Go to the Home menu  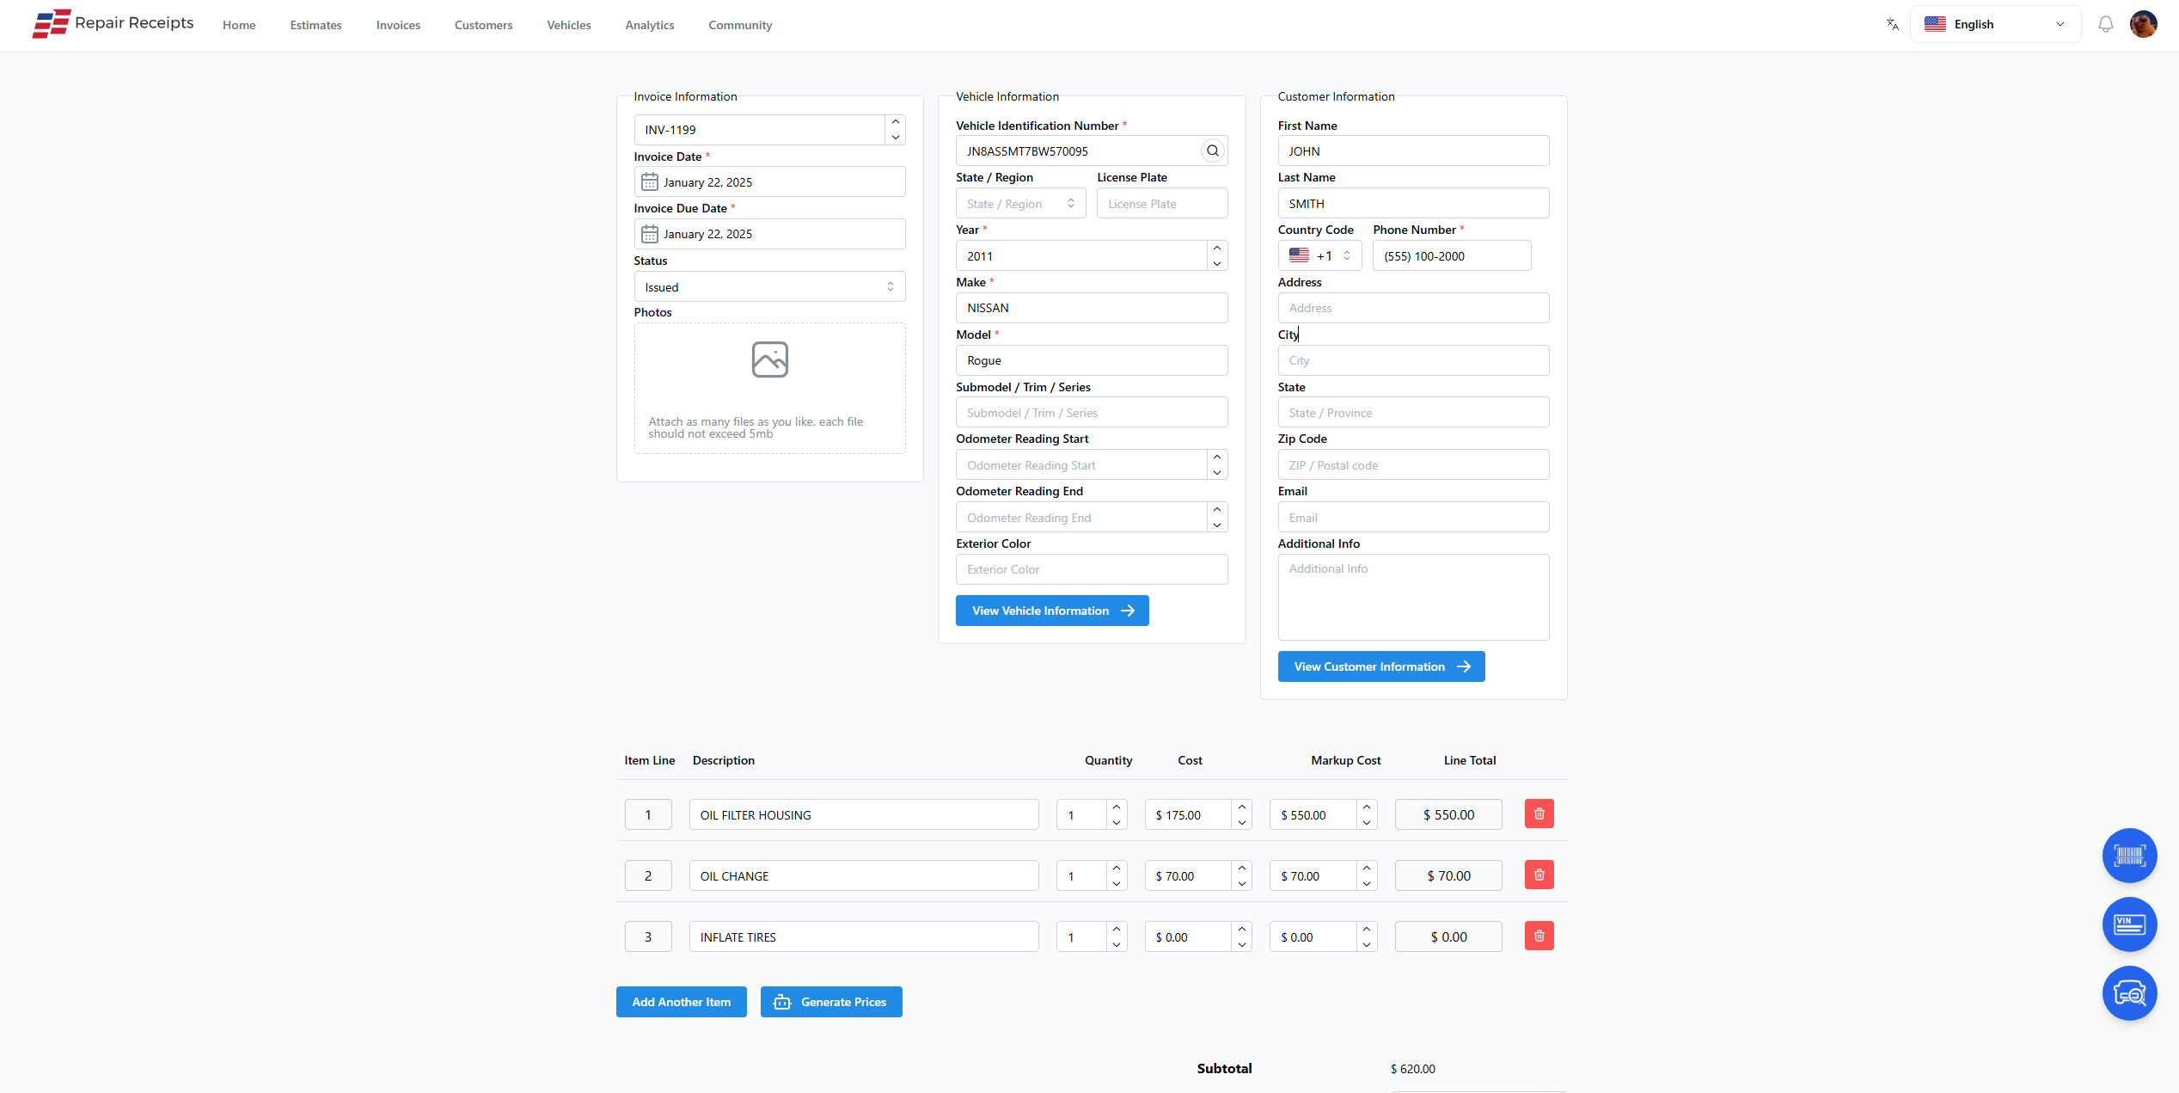[239, 25]
